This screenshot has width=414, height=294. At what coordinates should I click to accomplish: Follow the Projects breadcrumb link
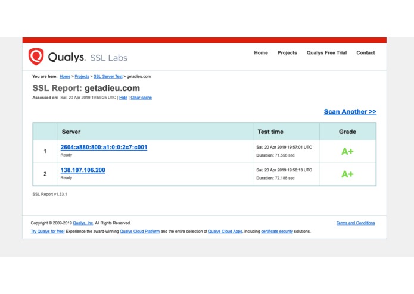pos(82,76)
